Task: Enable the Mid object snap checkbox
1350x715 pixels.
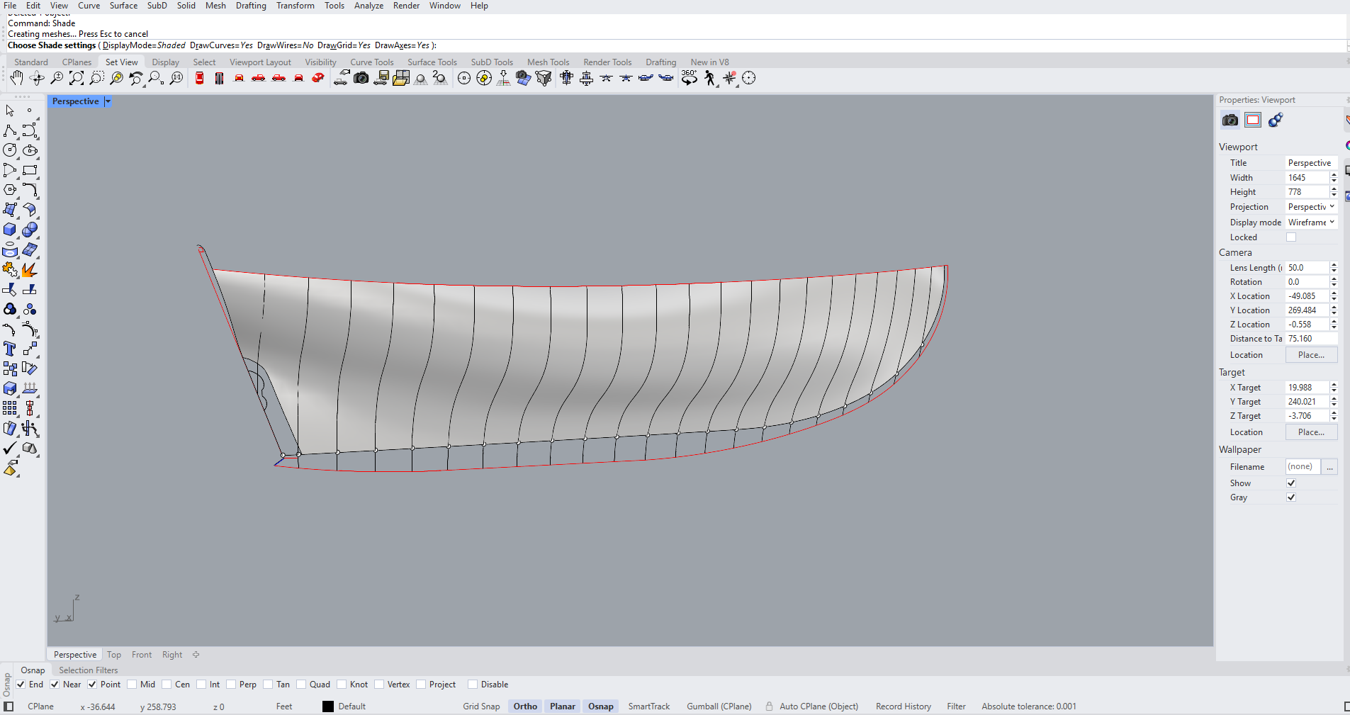Action: point(132,685)
